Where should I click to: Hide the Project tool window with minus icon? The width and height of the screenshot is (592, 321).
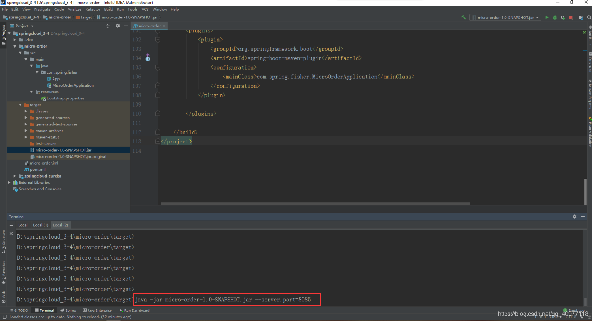126,26
